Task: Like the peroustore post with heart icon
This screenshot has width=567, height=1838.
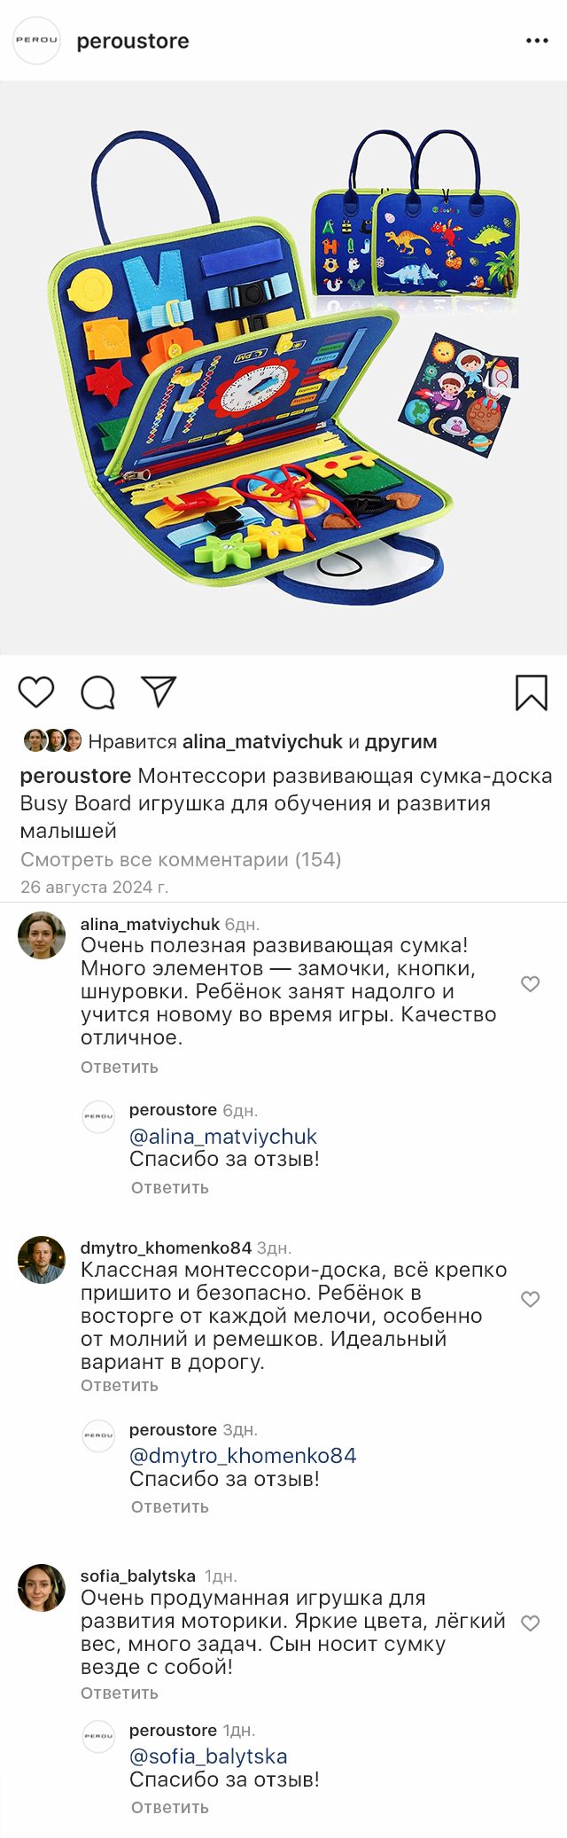Action: pos(36,692)
